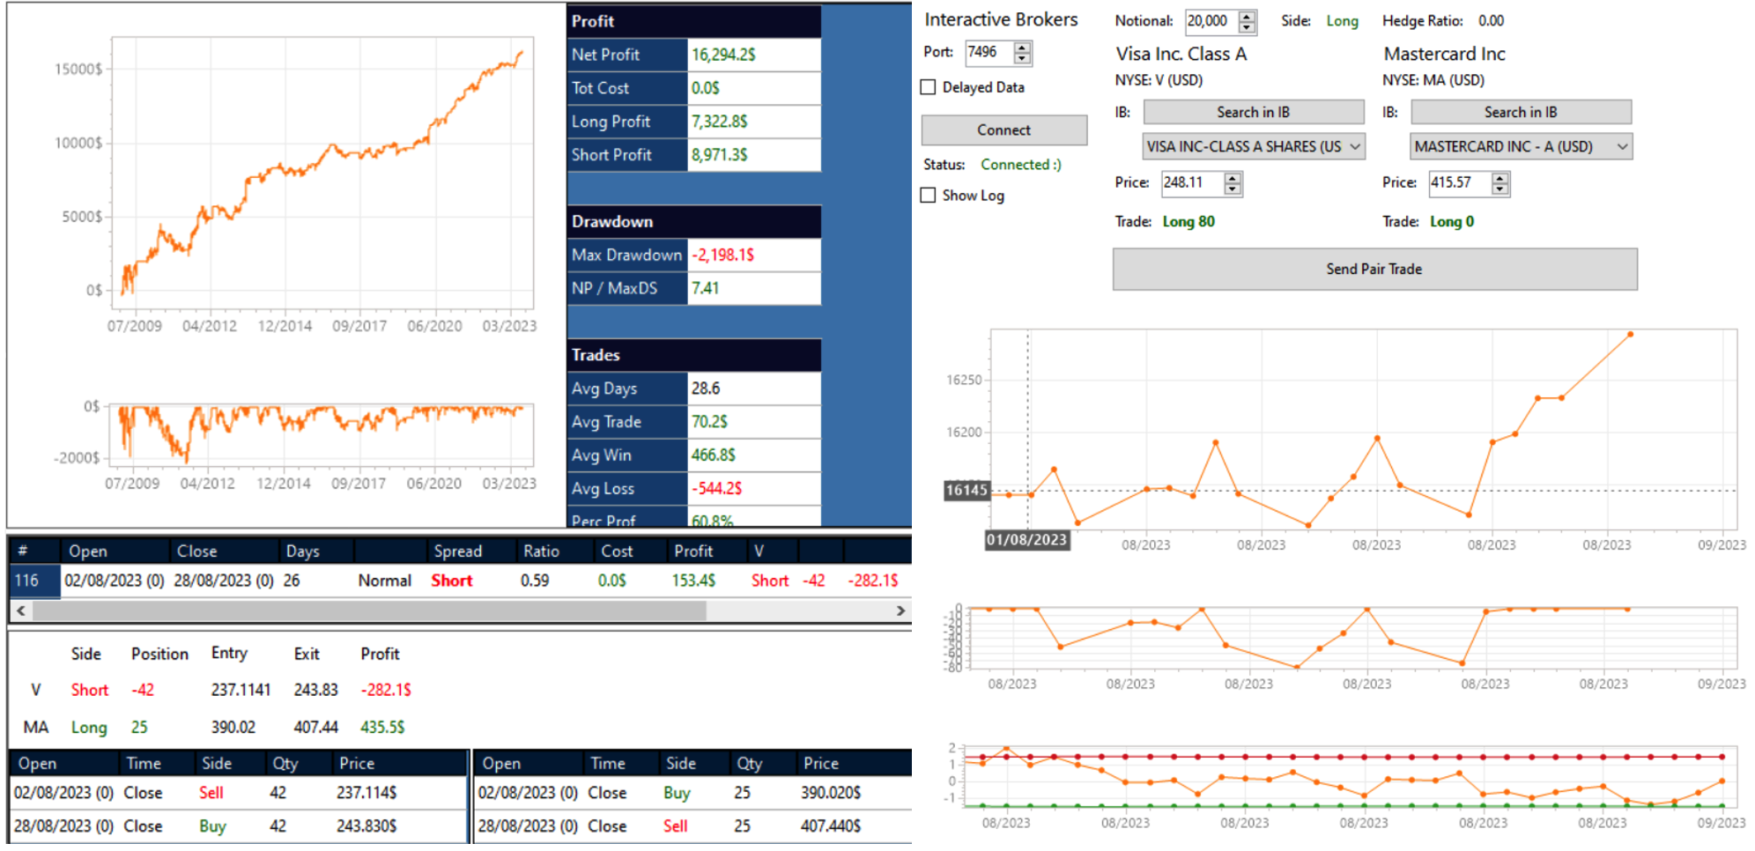The width and height of the screenshot is (1755, 851).
Task: Click the Send Pair Trade button
Action: coord(1374,269)
